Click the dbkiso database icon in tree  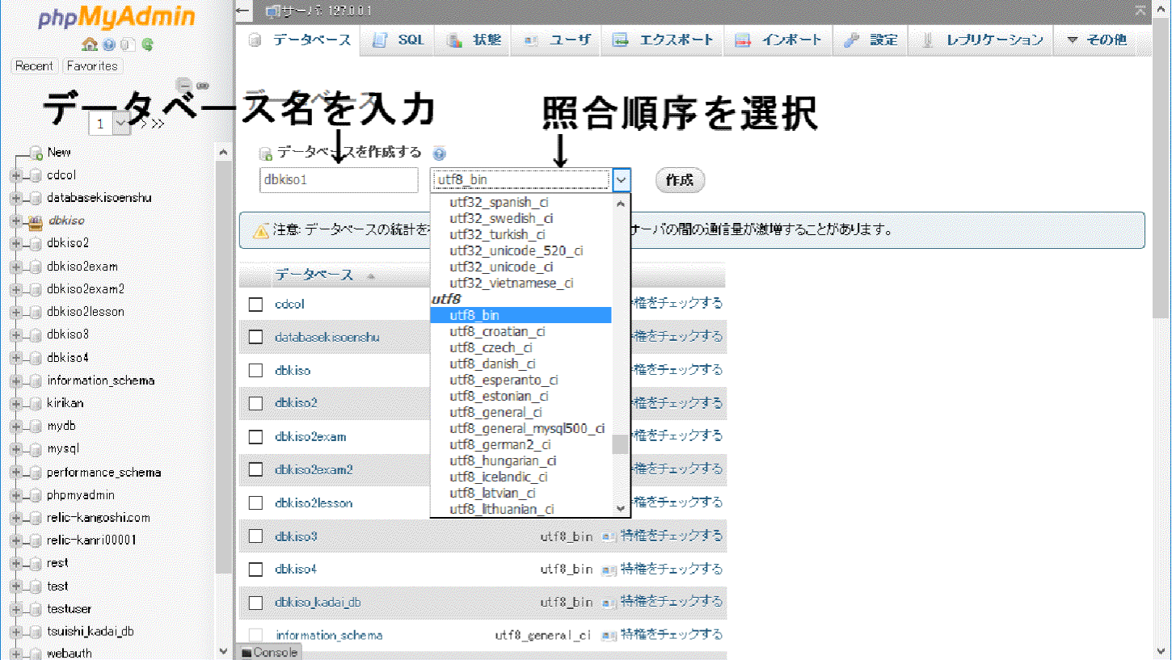(35, 221)
